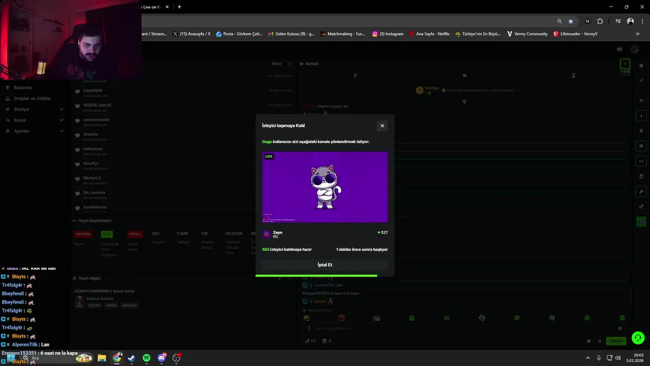Open the Sohbet panel header
The image size is (650, 366).
(x=309, y=64)
